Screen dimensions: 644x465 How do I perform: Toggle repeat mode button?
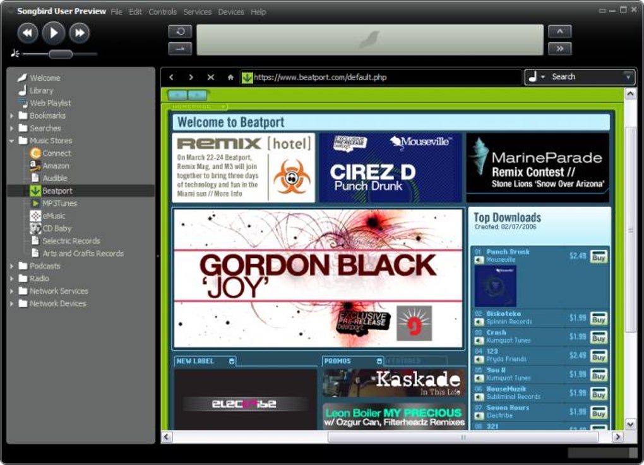180,32
